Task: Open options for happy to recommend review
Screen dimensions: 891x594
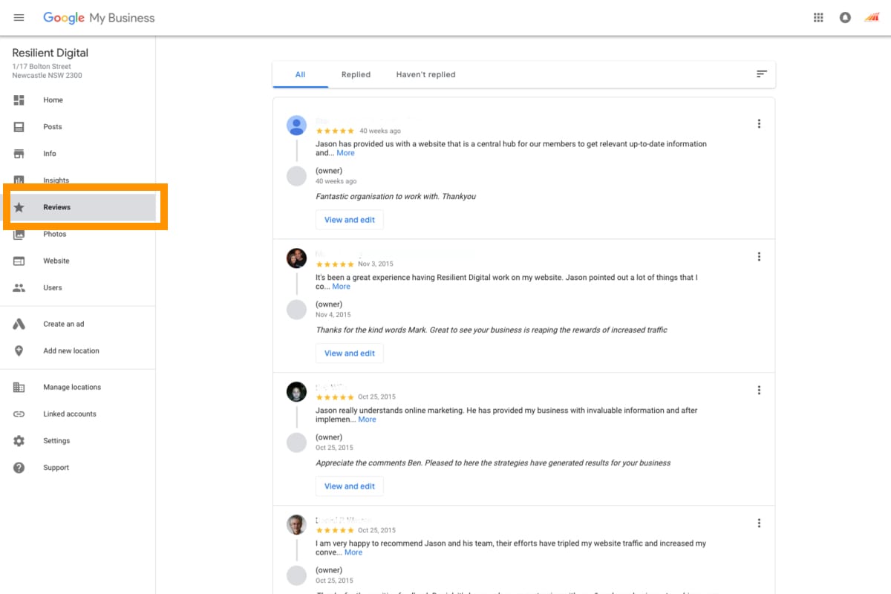Action: click(759, 523)
